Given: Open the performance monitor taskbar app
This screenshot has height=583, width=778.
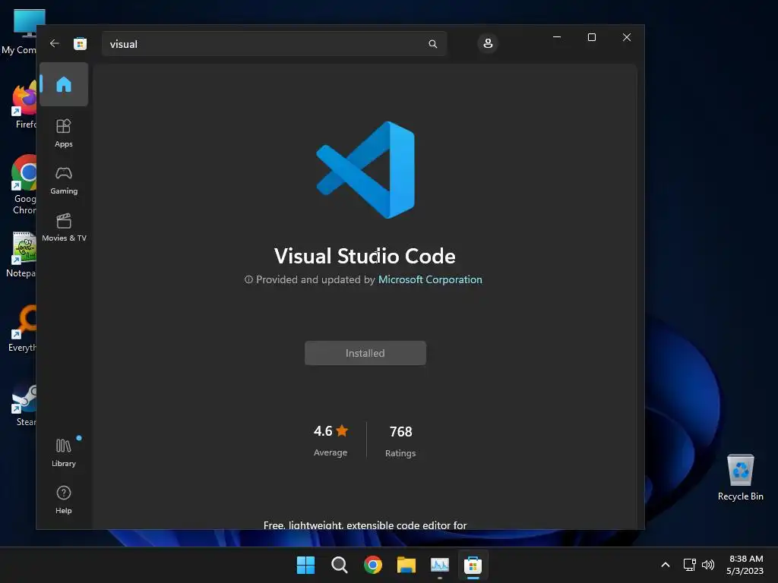Looking at the screenshot, I should click(x=440, y=565).
